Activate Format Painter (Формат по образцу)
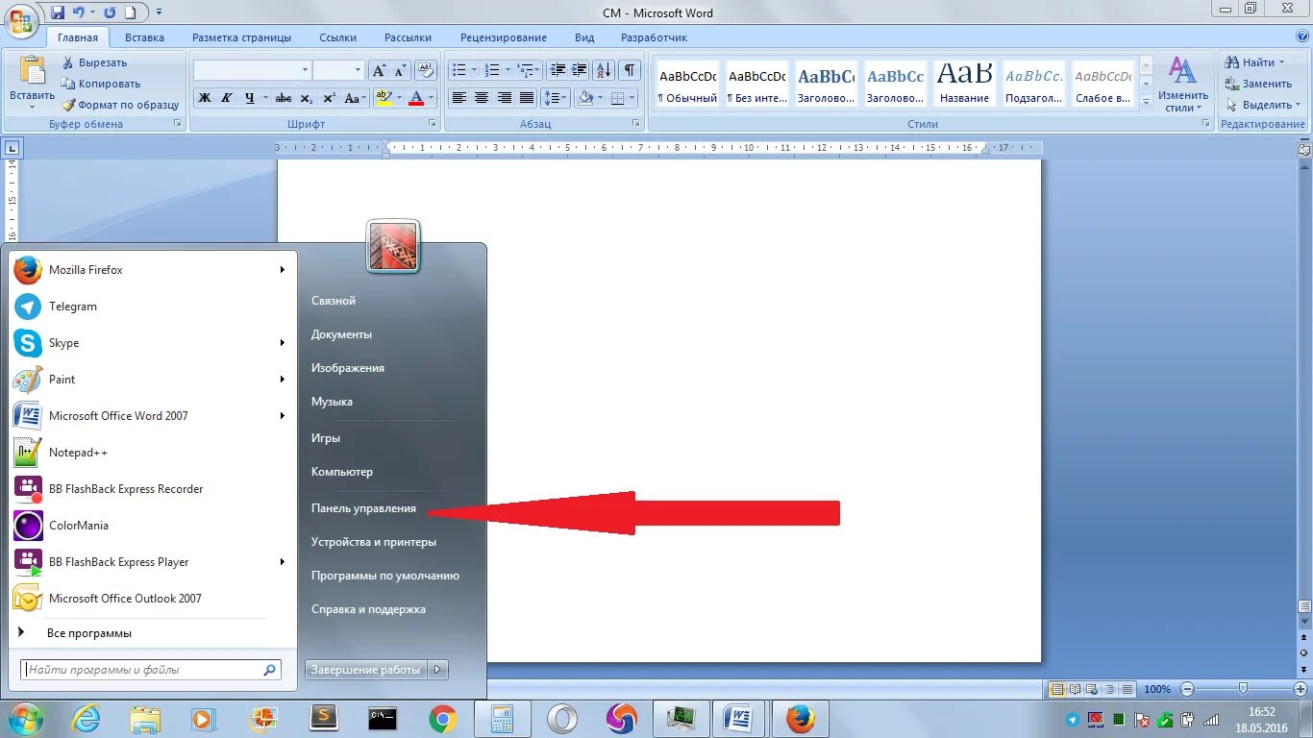The height and width of the screenshot is (738, 1313). [120, 105]
